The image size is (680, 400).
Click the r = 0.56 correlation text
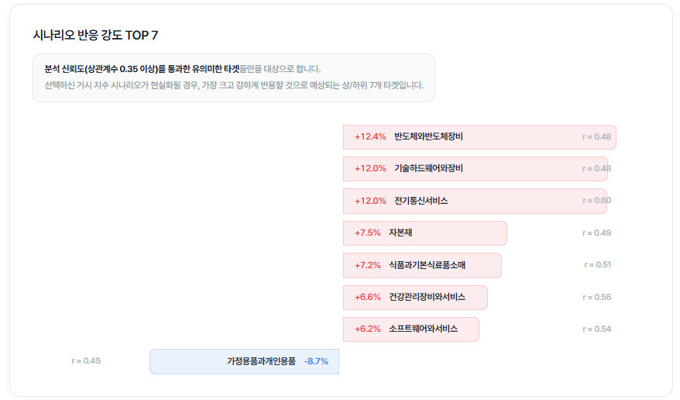[596, 297]
